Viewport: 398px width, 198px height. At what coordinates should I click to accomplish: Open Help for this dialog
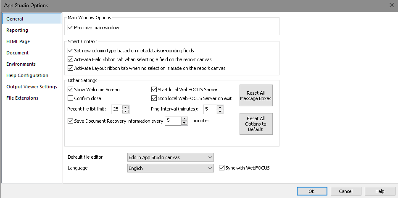tap(380, 191)
